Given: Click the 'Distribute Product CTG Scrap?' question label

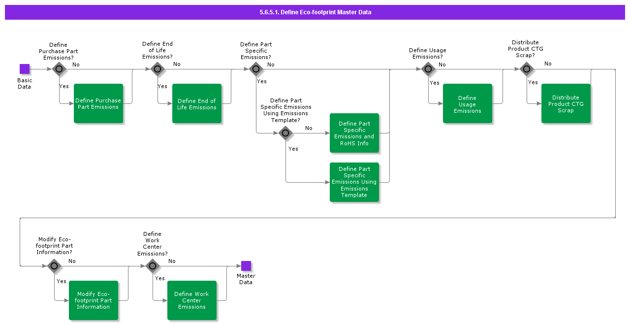Looking at the screenshot, I should [526, 49].
